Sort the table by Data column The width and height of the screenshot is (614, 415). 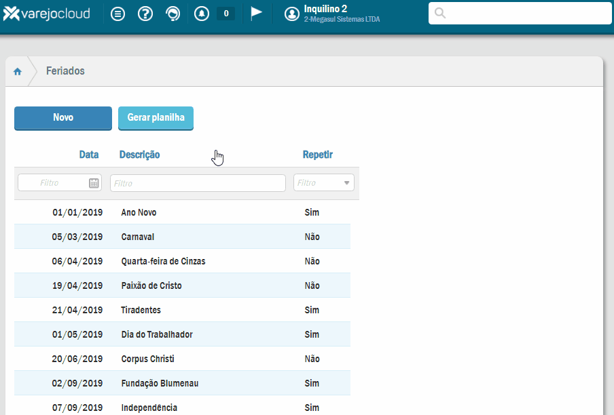(89, 155)
